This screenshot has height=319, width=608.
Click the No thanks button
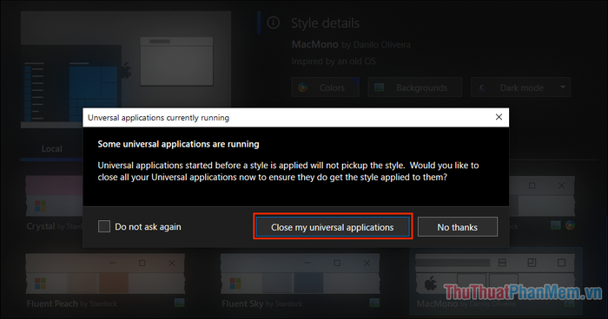tap(458, 227)
